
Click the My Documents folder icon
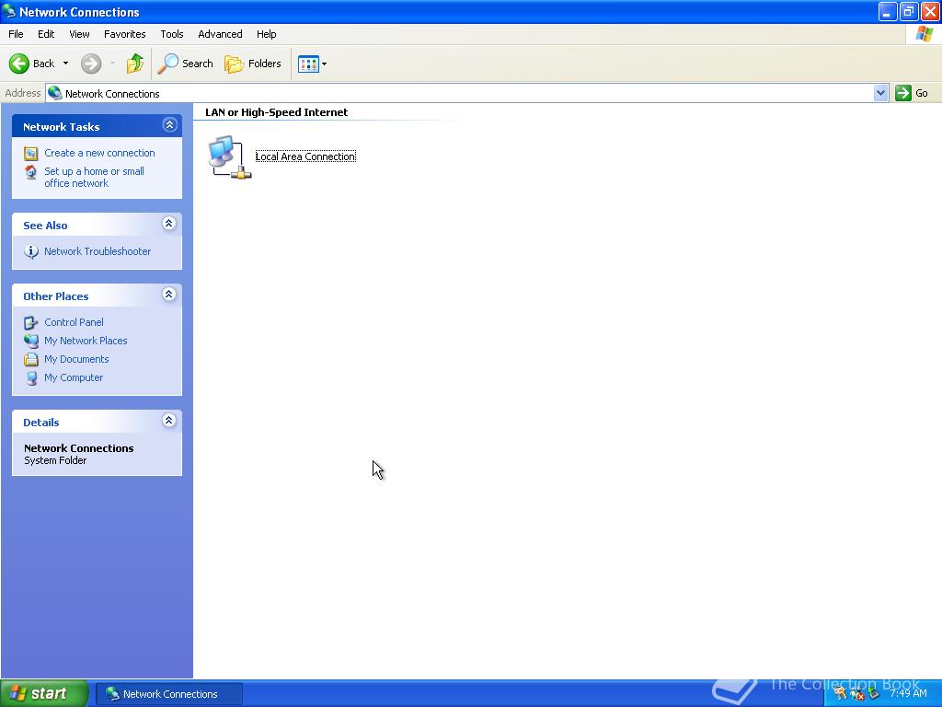(x=30, y=360)
